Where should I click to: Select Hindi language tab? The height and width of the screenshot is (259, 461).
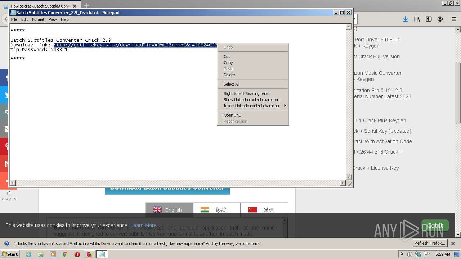[x=217, y=210]
